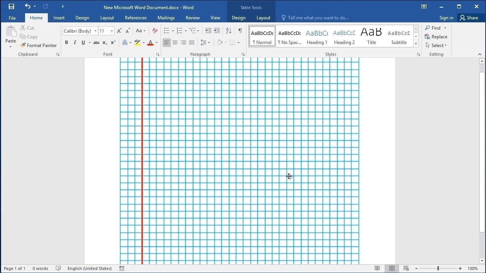
Task: Toggle Italic formatting
Action: tap(75, 42)
